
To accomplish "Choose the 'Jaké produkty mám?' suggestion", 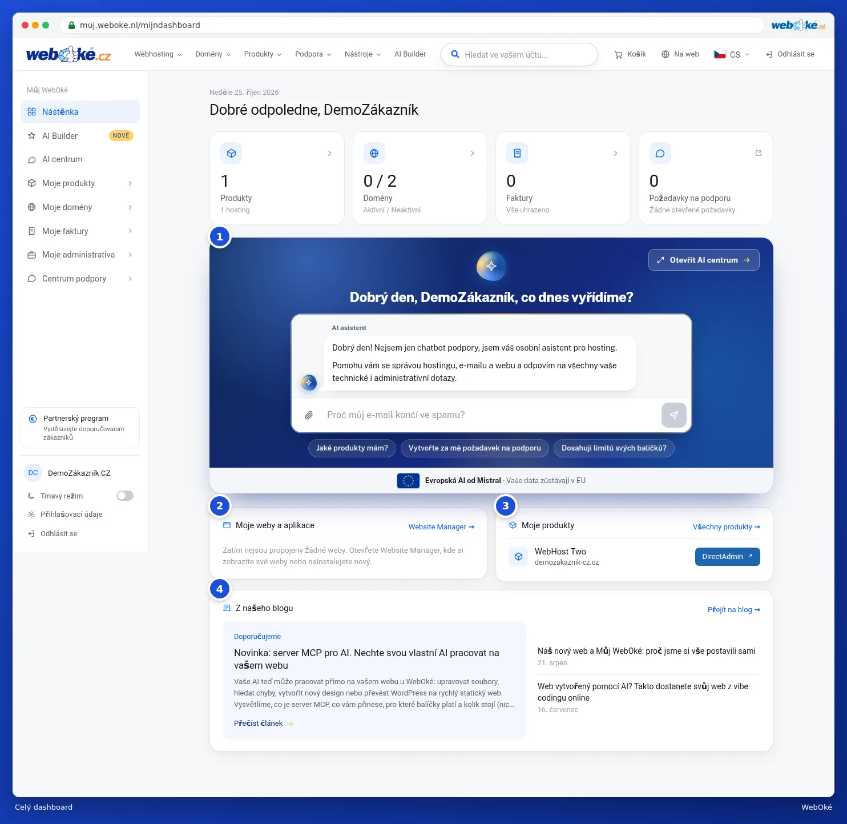I will tap(352, 448).
